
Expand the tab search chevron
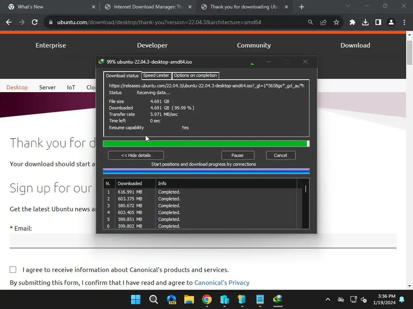[x=348, y=6]
